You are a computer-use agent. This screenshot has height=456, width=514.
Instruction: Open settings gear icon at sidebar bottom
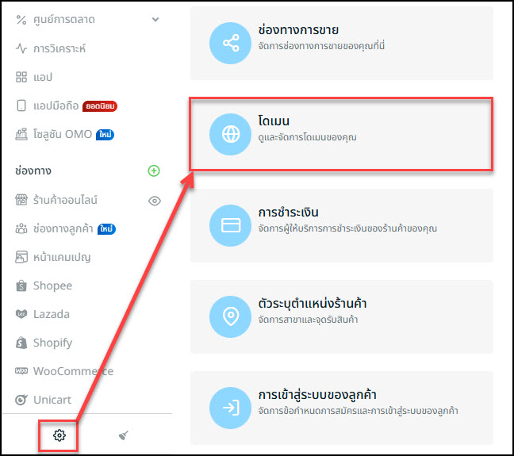click(59, 435)
